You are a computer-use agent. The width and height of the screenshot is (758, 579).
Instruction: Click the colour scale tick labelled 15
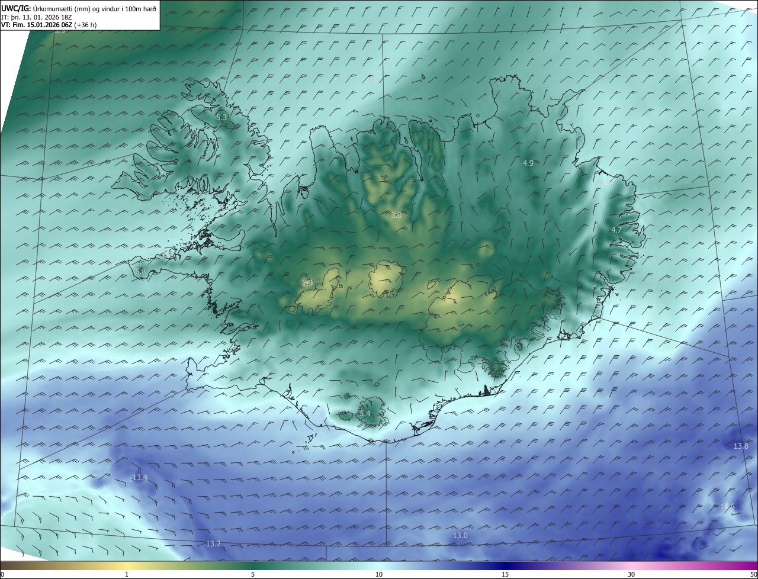505,574
